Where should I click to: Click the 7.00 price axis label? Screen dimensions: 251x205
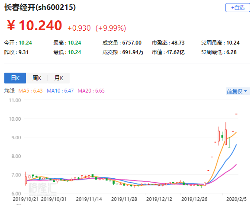[16, 175]
